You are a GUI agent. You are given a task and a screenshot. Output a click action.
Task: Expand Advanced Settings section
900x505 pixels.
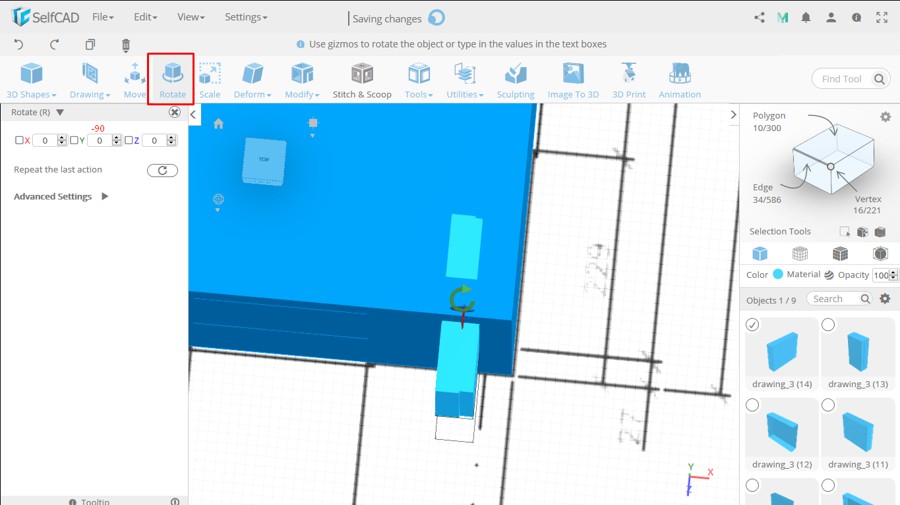coord(105,196)
